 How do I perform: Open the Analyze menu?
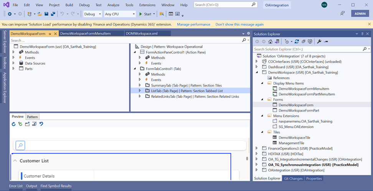113,5
